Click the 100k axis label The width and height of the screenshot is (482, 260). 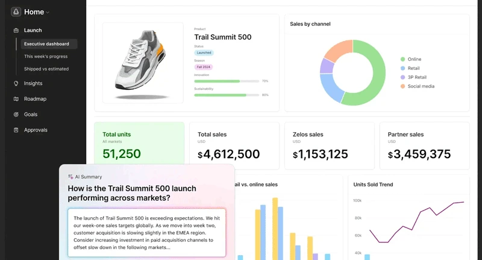pyautogui.click(x=357, y=201)
